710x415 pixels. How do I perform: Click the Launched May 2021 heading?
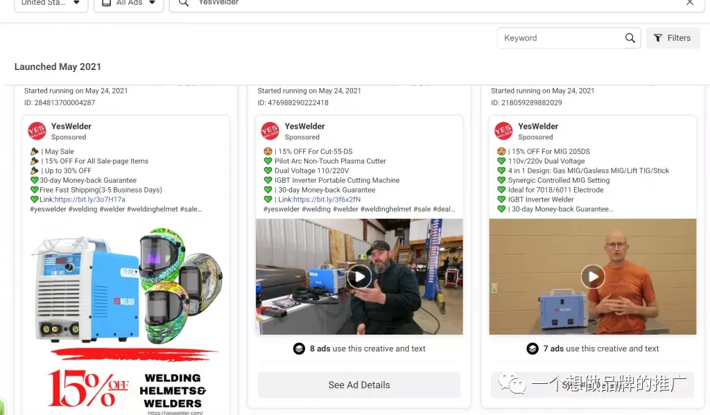click(58, 67)
